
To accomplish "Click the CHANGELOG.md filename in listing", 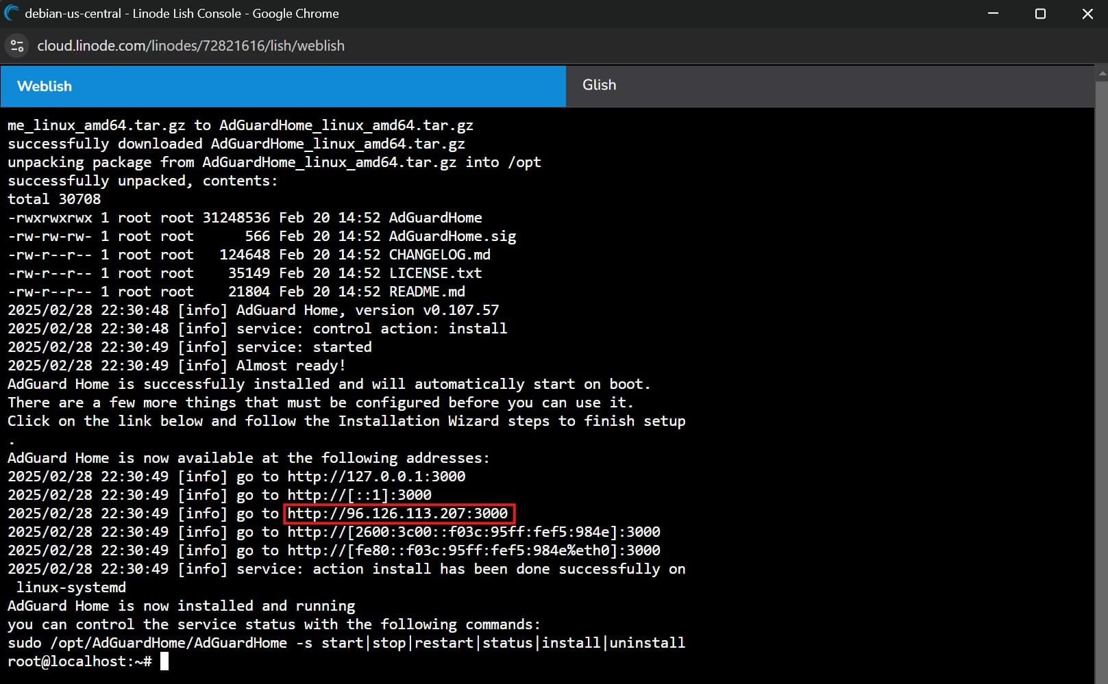I will [x=439, y=255].
